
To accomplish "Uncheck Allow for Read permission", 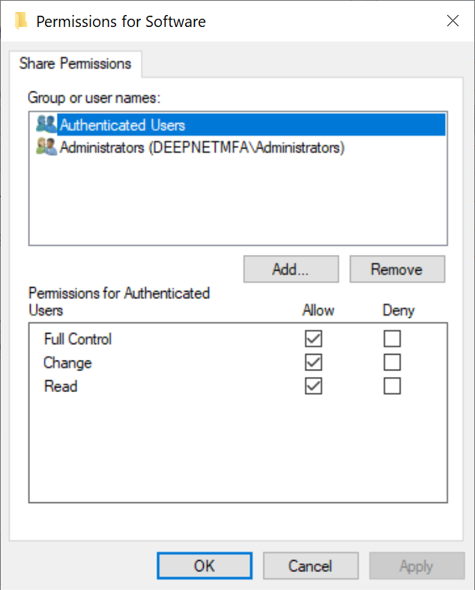I will [x=314, y=386].
